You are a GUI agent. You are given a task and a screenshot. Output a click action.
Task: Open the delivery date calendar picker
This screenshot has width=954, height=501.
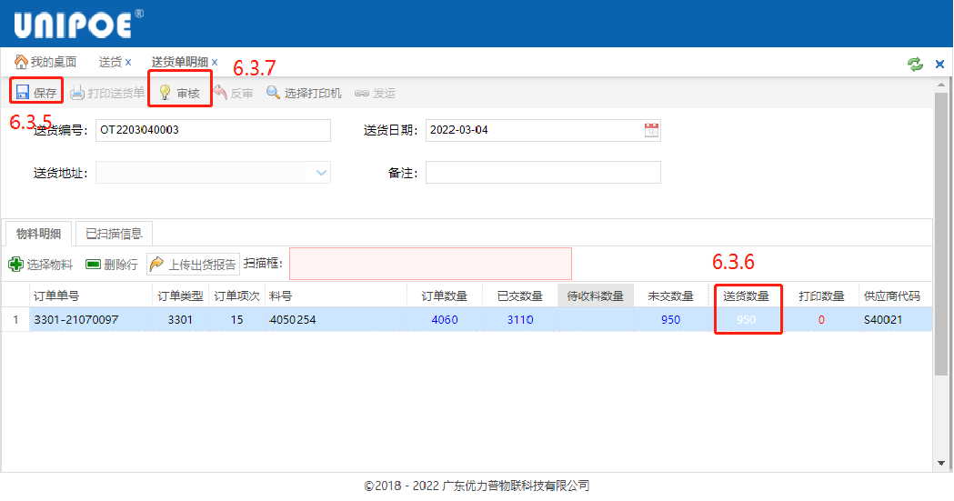651,130
